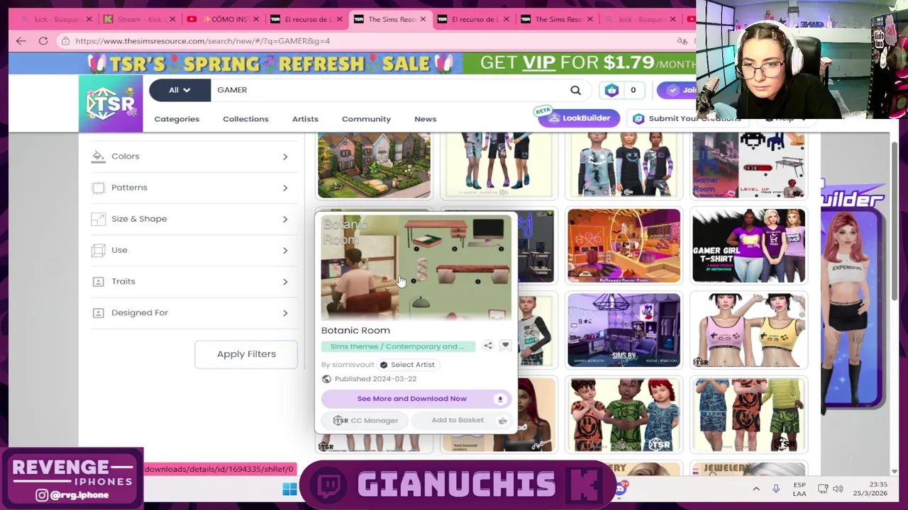Click the download icon on purple button
Screen dimensions: 908x510
pos(500,399)
